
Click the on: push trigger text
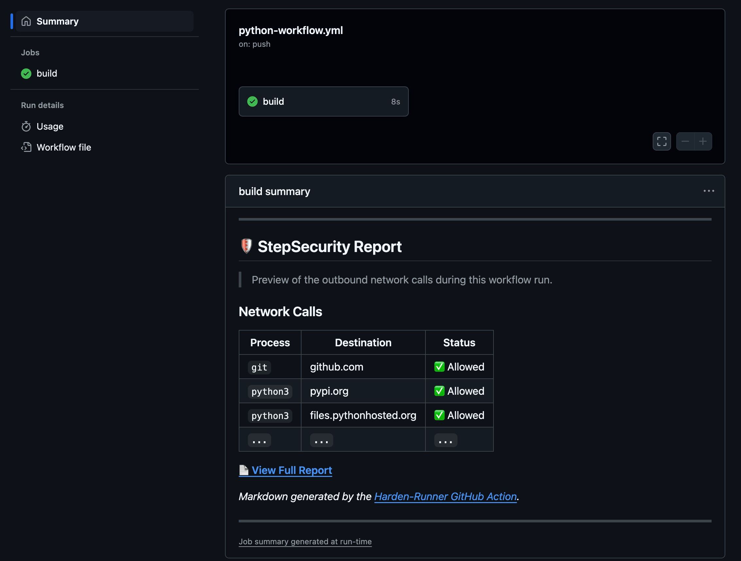pos(254,44)
